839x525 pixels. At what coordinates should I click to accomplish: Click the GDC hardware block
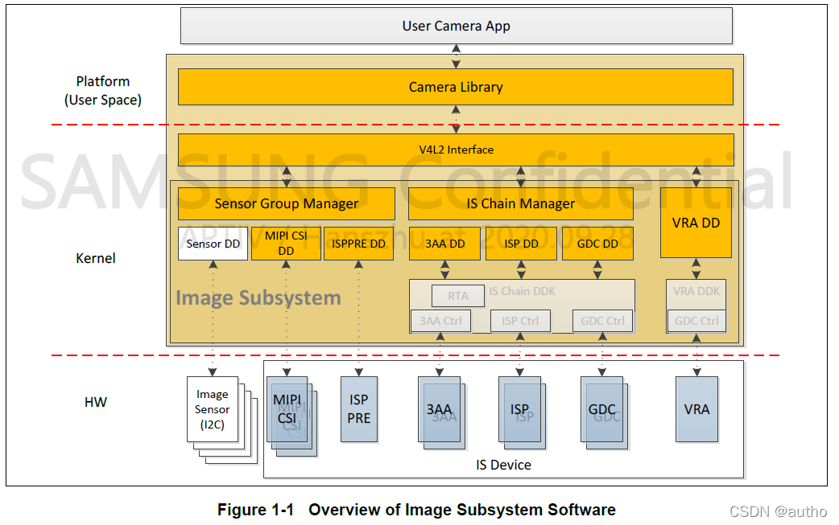click(602, 409)
